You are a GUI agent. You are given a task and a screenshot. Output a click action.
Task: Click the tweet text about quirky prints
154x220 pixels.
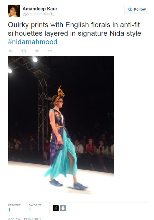coord(75,34)
